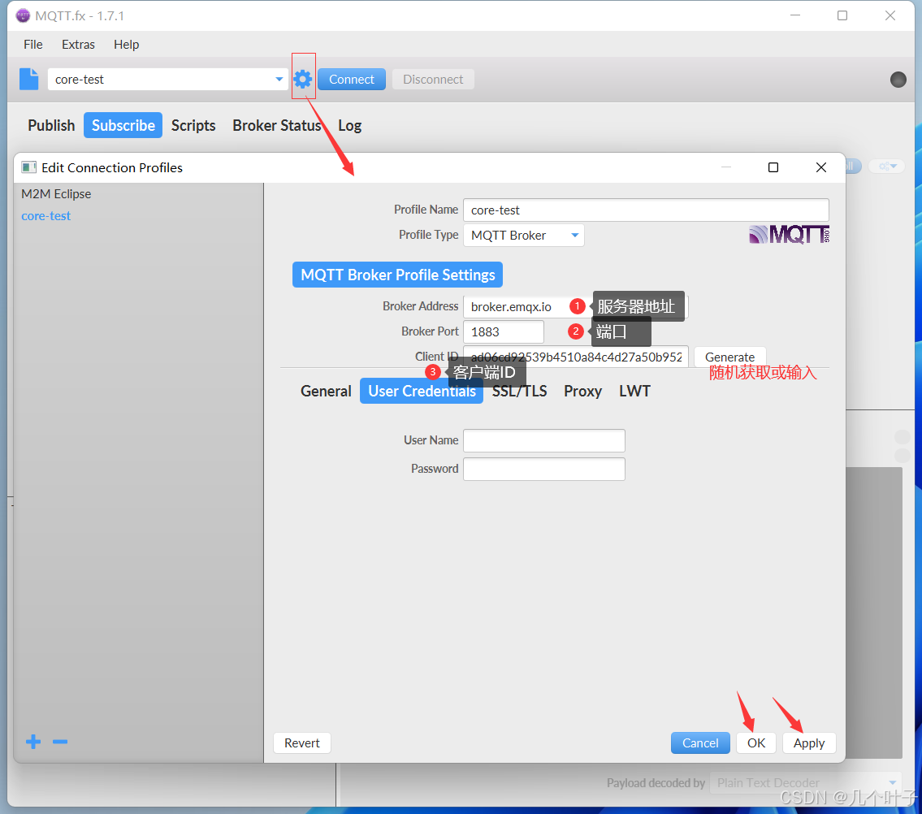
Task: Open the Payload decoded by dropdown
Action: click(x=806, y=783)
